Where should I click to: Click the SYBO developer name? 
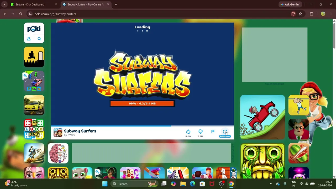click(71, 135)
